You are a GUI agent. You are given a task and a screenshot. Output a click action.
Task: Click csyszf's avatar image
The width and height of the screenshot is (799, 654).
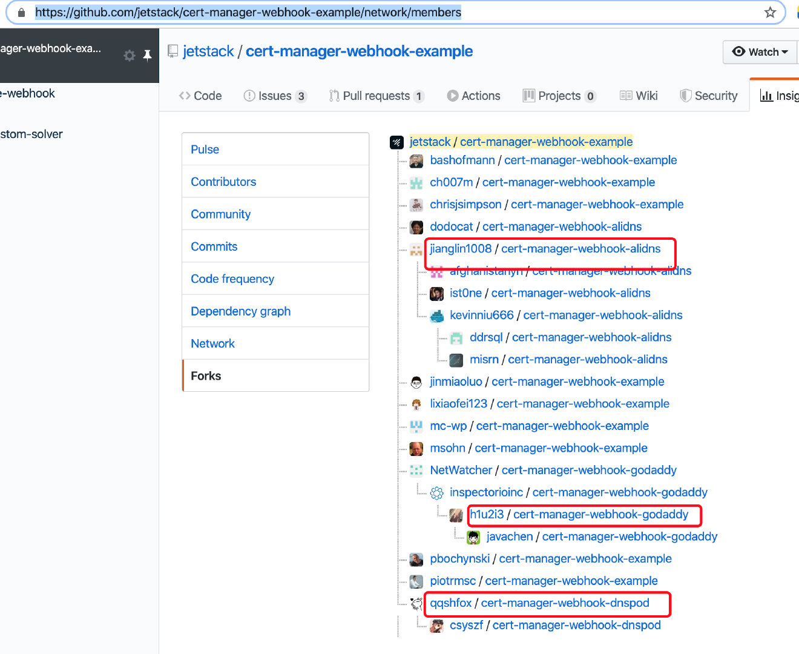point(436,626)
